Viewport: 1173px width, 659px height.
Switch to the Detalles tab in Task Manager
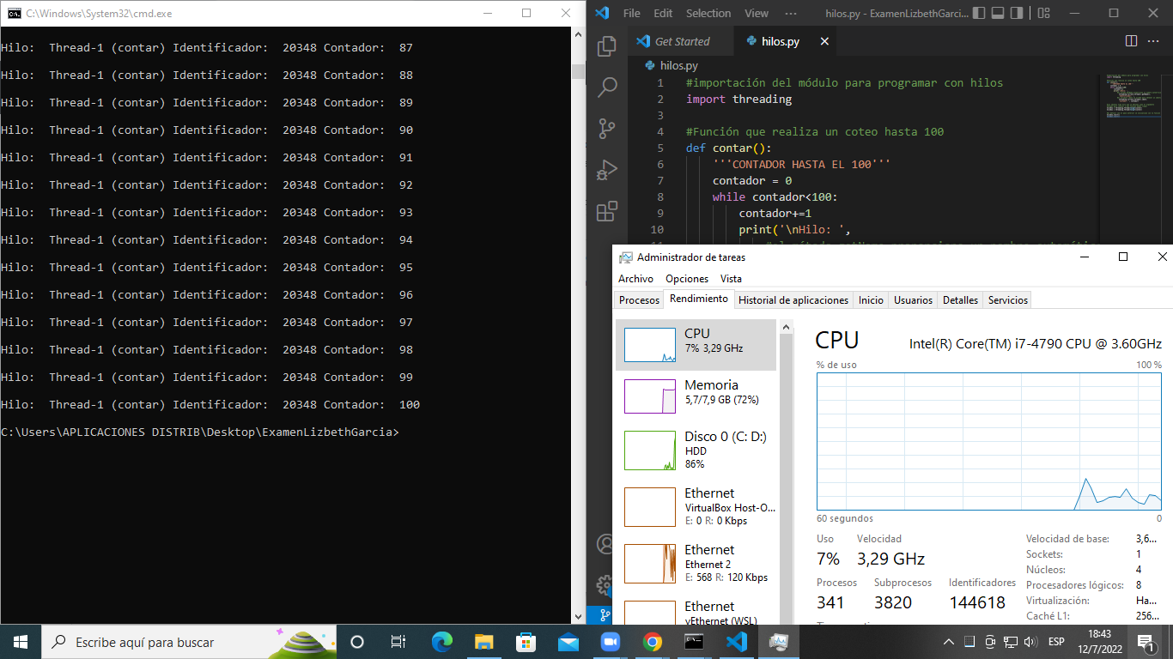pyautogui.click(x=960, y=300)
